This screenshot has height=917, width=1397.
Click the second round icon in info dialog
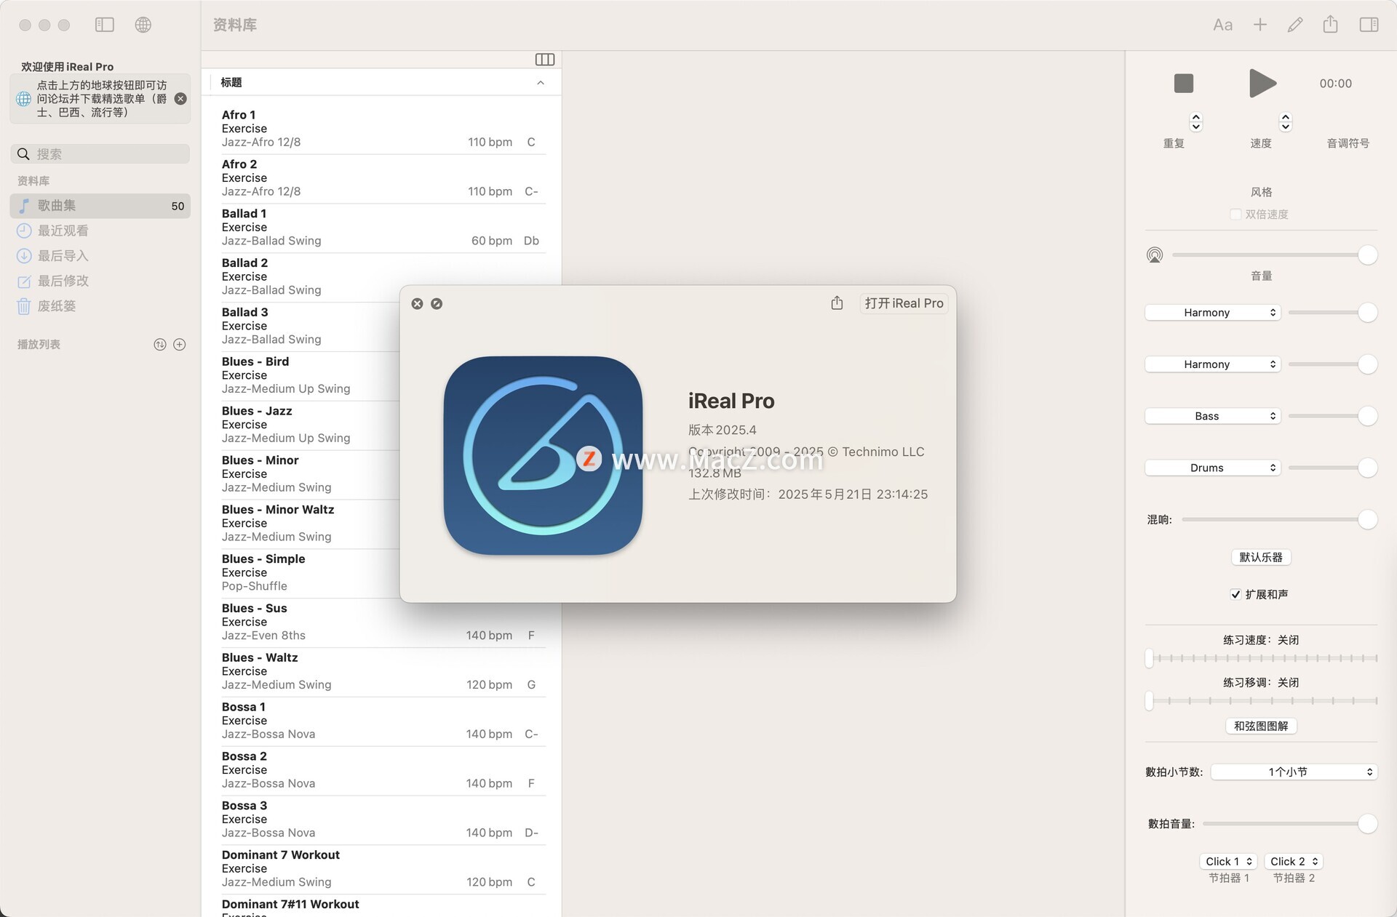click(437, 304)
